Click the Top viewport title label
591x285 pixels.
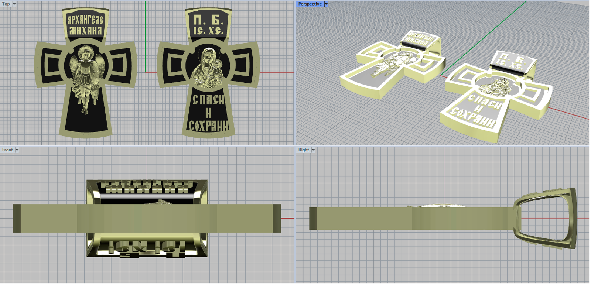6,4
